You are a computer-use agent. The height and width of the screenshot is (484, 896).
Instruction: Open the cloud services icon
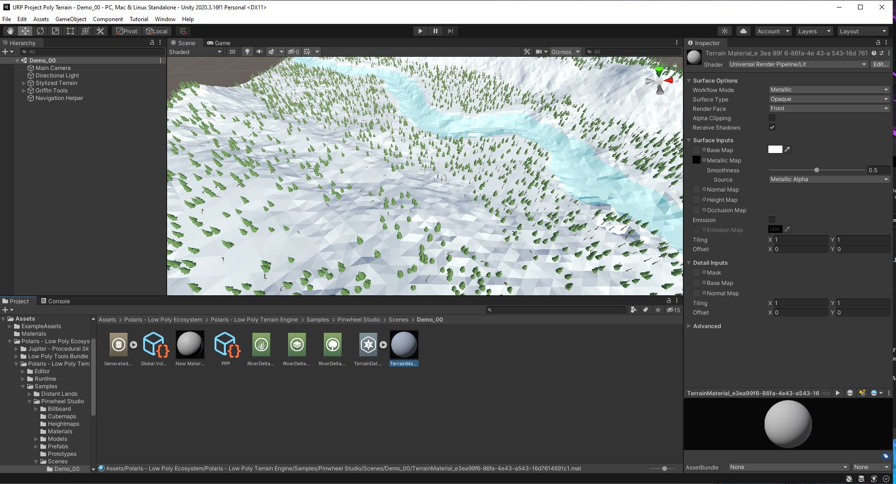tap(743, 31)
